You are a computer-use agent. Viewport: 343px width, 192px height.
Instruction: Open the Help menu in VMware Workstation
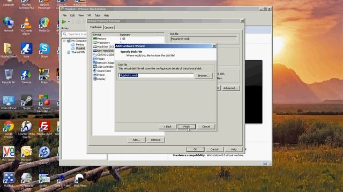[x=106, y=15]
